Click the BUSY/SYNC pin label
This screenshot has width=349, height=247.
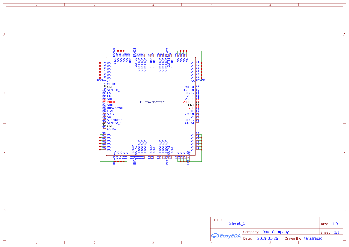point(116,108)
